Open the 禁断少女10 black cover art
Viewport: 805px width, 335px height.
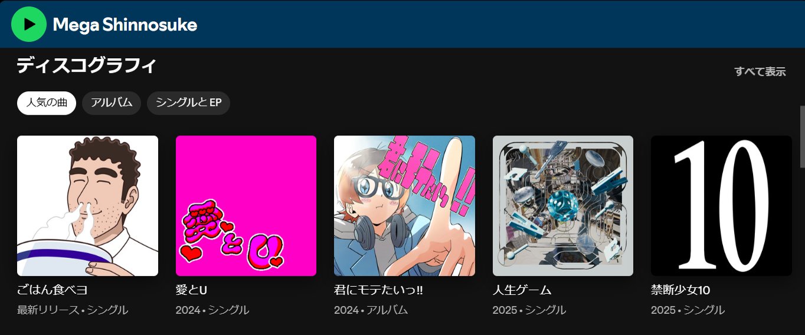pos(721,206)
